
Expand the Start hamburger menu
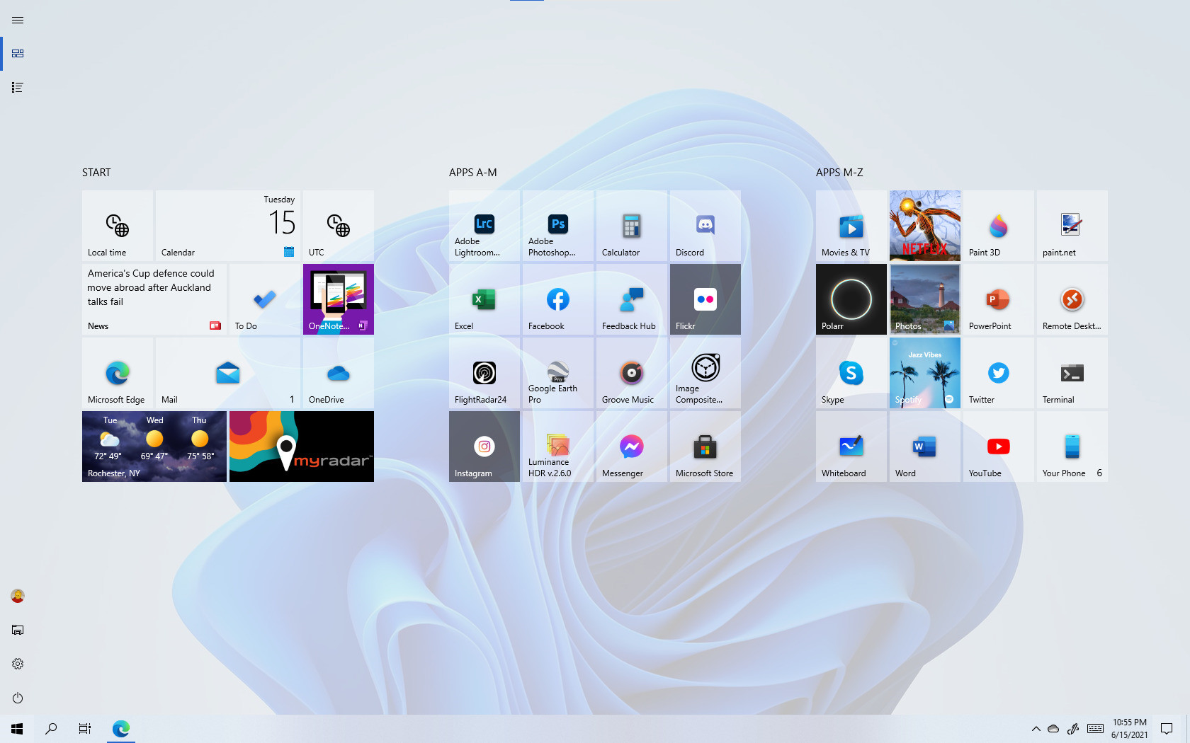pos(18,20)
